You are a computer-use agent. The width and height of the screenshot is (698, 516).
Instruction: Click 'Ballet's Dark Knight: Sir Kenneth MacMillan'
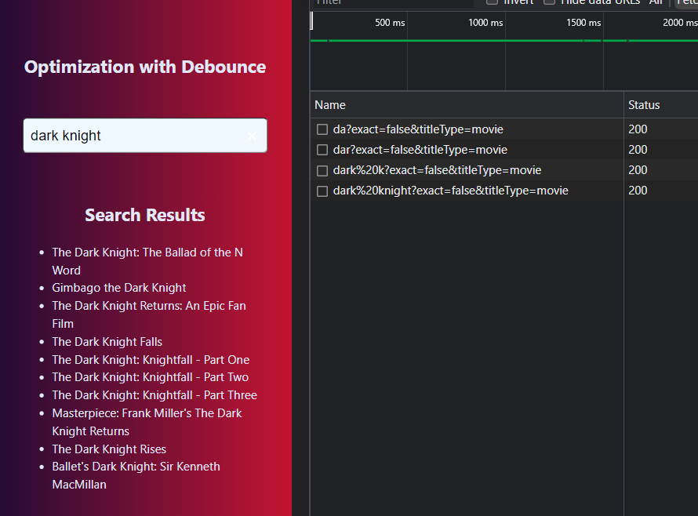136,475
